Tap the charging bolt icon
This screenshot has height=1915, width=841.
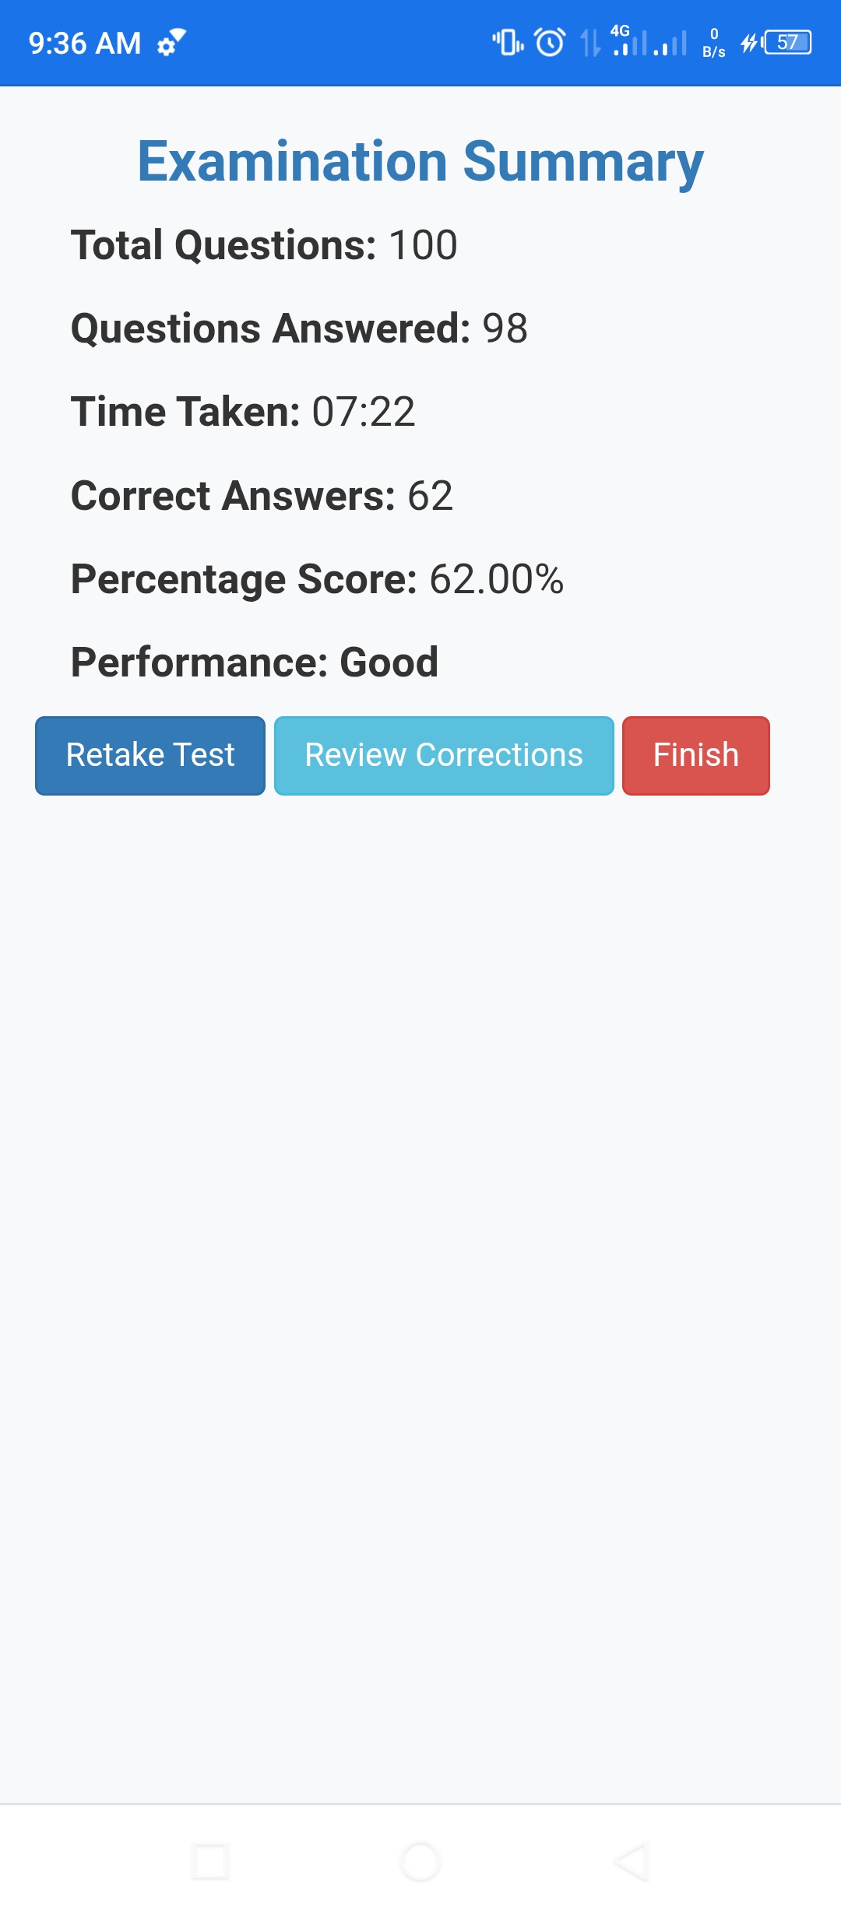[x=749, y=42]
